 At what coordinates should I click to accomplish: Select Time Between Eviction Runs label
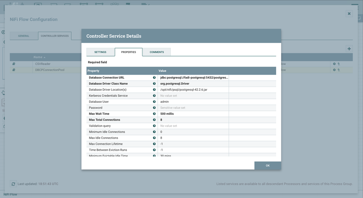[108, 150]
